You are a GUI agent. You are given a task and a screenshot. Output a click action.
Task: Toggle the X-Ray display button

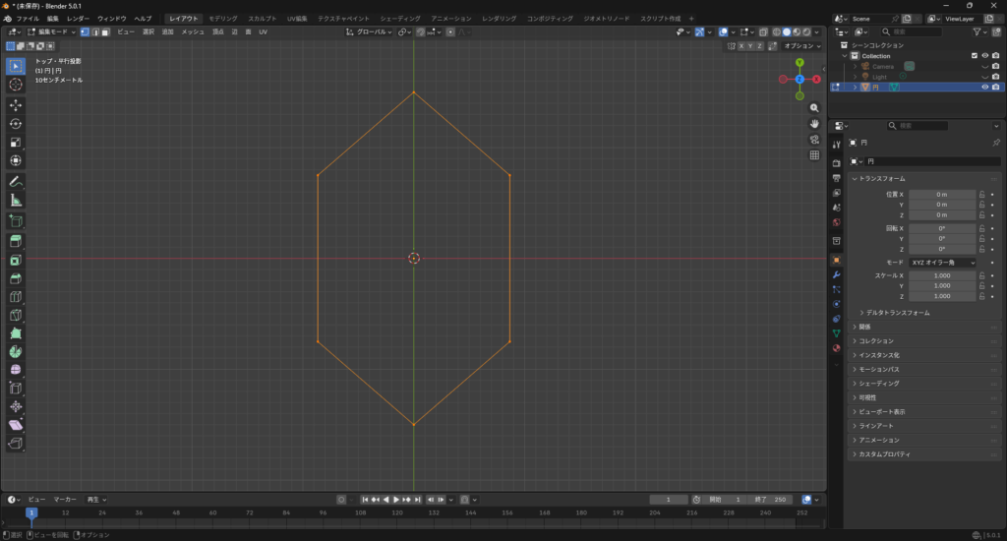tap(763, 31)
